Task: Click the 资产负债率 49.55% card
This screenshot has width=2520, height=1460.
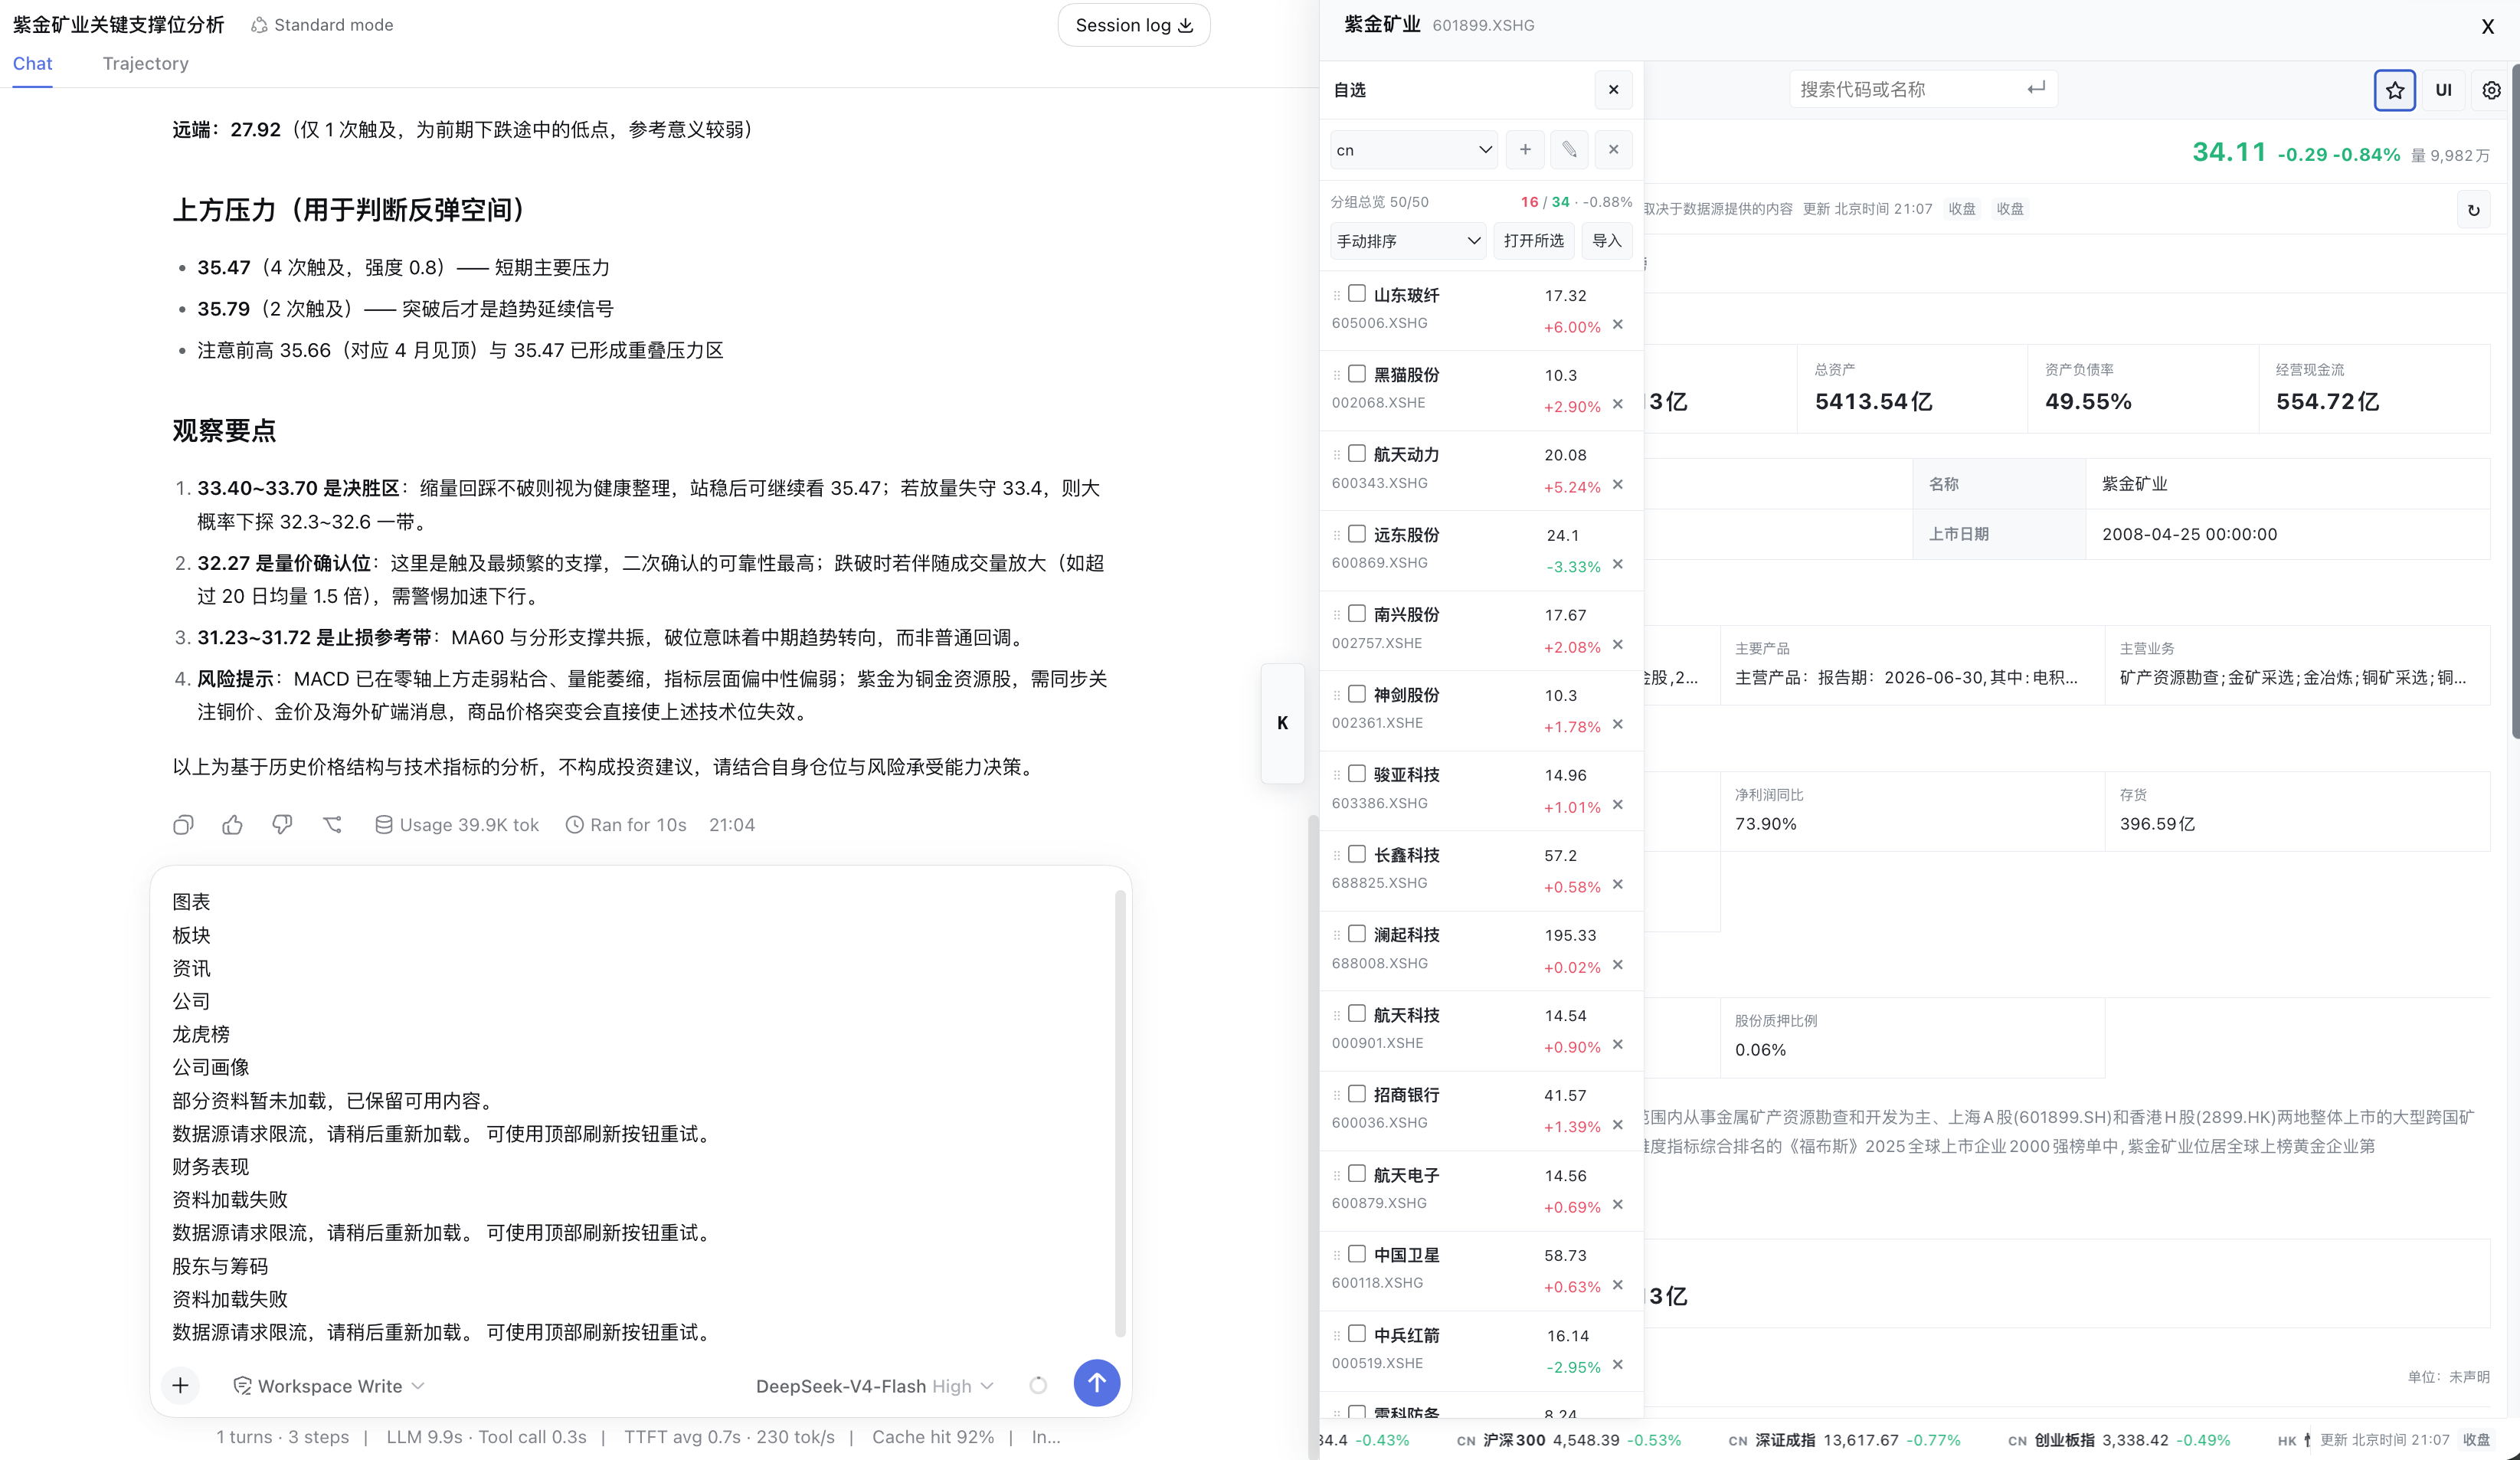Action: click(x=2142, y=389)
